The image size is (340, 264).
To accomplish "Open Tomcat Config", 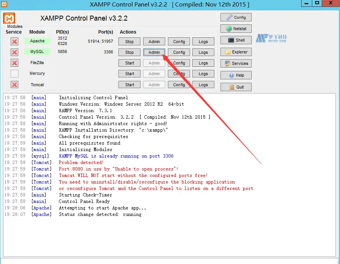I will point(179,84).
